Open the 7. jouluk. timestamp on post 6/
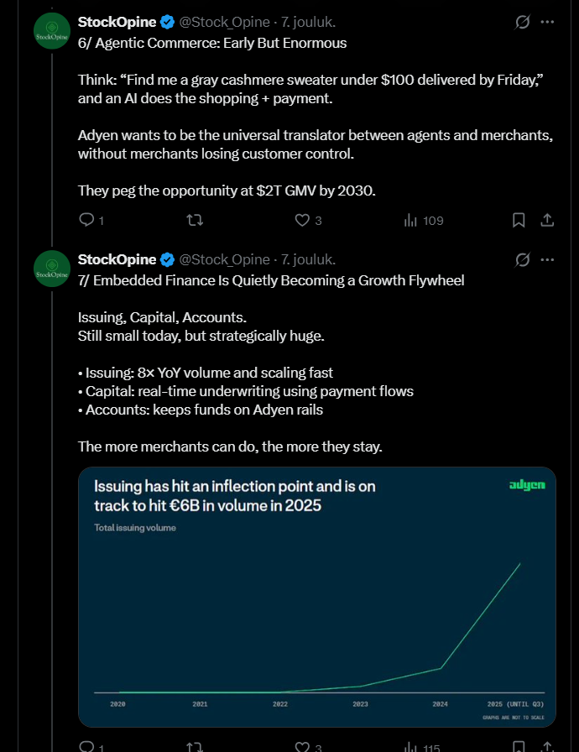The width and height of the screenshot is (579, 752). pos(309,22)
